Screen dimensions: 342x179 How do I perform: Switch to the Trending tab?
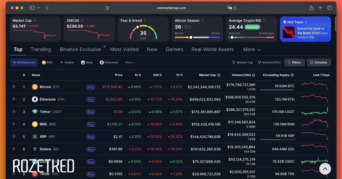coord(41,49)
